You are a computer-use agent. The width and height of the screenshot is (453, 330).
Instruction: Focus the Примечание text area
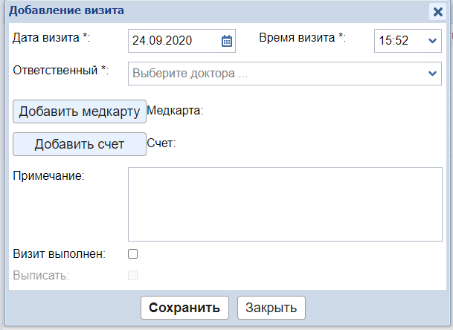[286, 204]
